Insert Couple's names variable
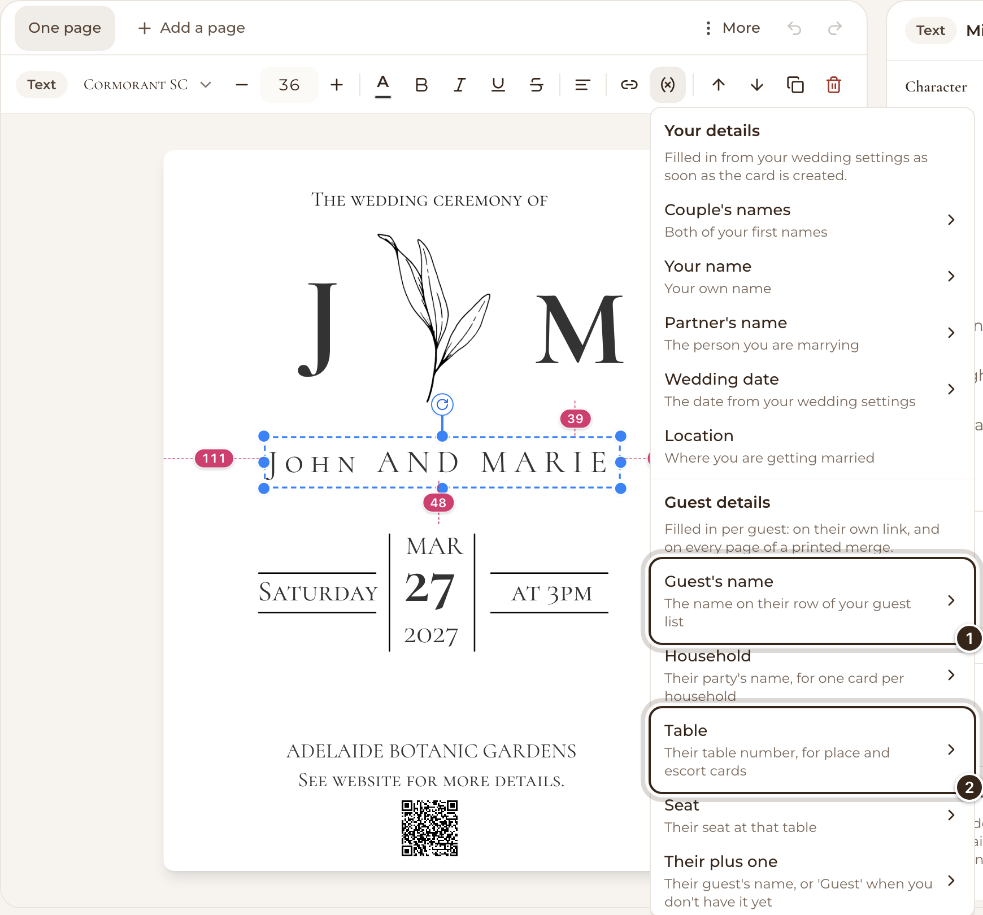 point(812,220)
